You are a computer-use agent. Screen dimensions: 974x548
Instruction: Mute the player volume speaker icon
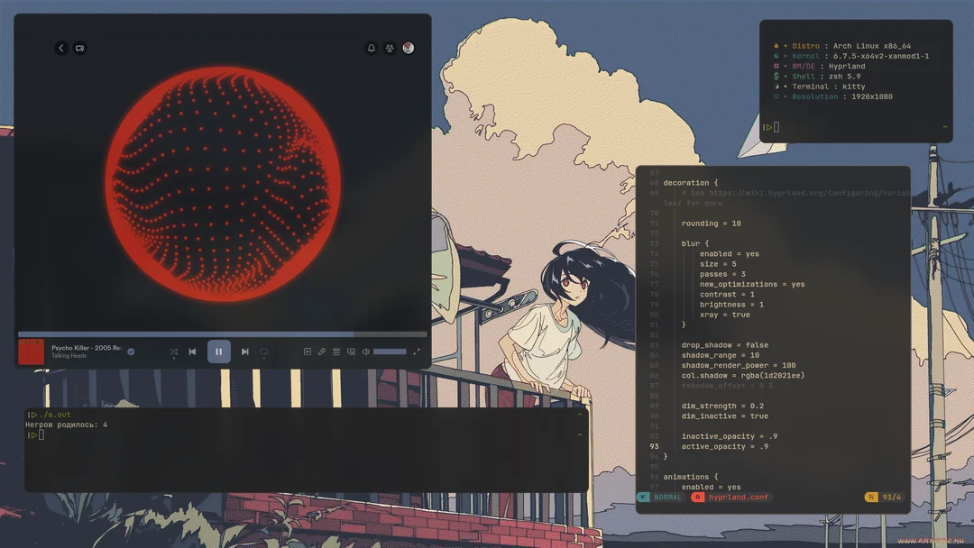(x=365, y=352)
